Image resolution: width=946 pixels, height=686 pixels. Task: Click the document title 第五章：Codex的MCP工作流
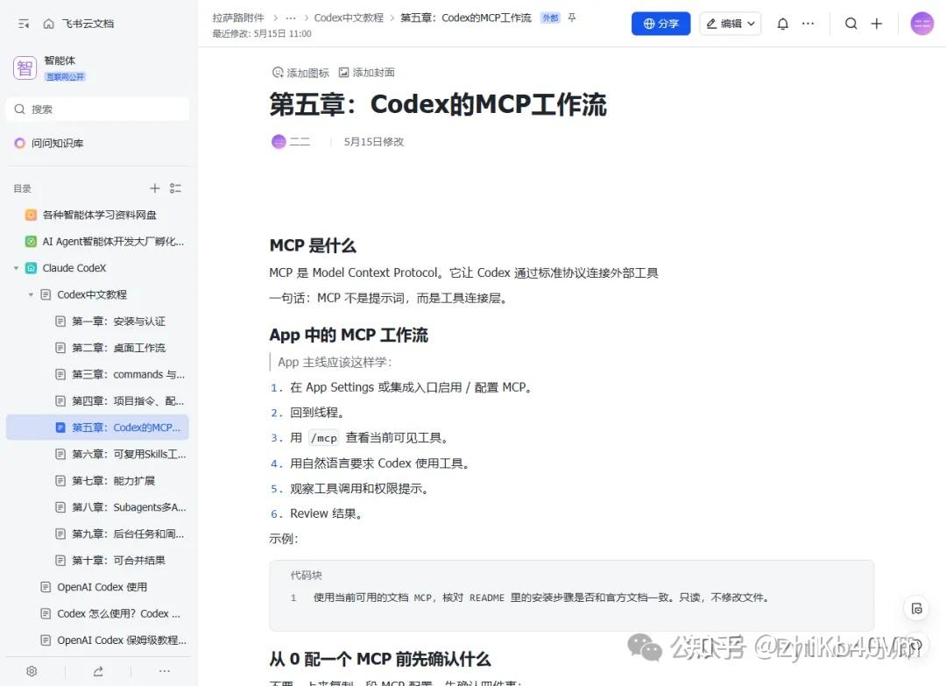pyautogui.click(x=438, y=103)
